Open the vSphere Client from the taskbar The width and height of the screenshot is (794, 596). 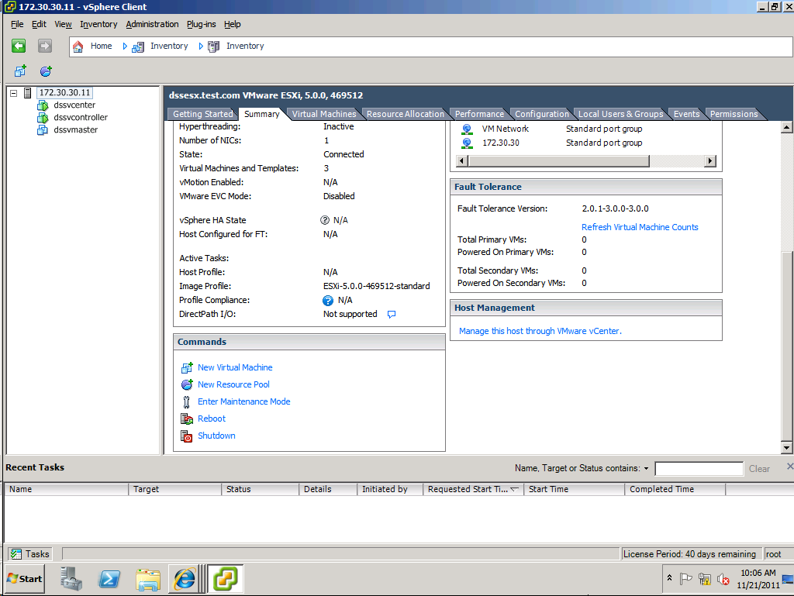click(225, 578)
